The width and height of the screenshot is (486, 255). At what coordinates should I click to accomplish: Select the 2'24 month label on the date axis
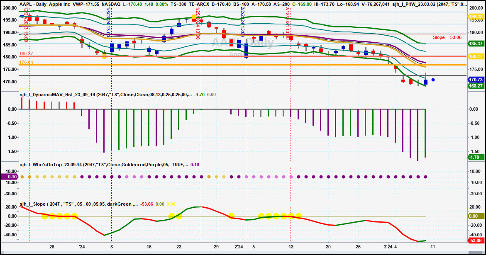(239, 247)
